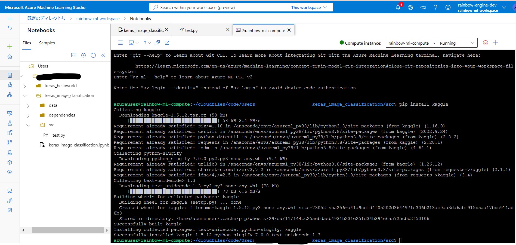This screenshot has height=245, width=516.
Task: Click the file explorer horizontal scrollbar
Action: [x=68, y=230]
